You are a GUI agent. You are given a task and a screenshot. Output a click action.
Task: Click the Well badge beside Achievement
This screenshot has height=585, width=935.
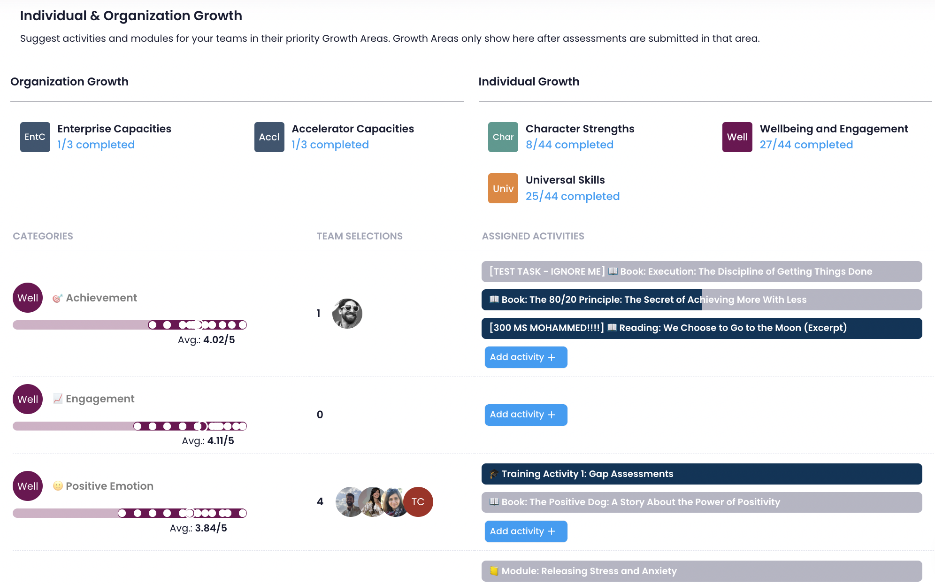pyautogui.click(x=28, y=298)
